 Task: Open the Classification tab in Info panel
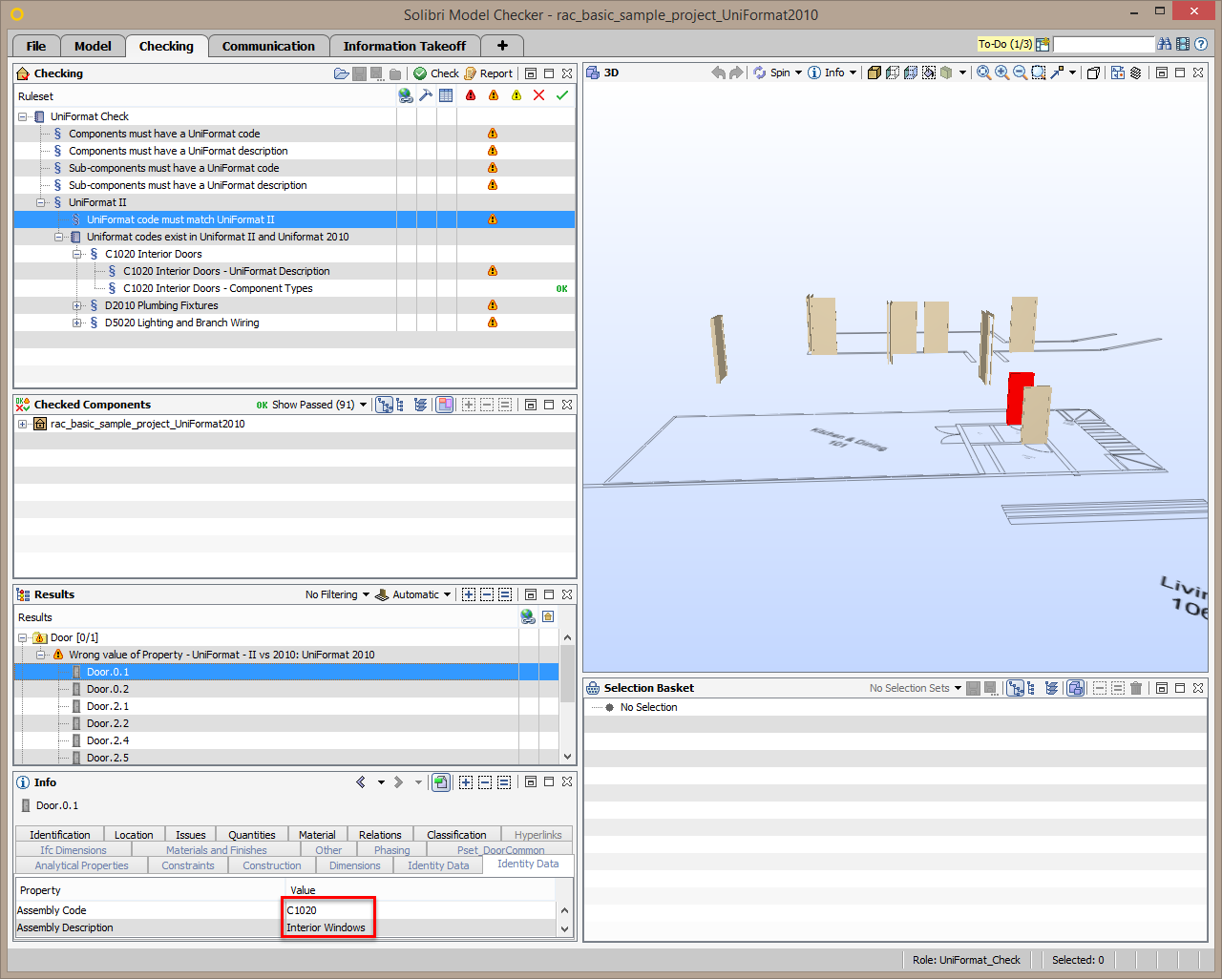pos(456,835)
